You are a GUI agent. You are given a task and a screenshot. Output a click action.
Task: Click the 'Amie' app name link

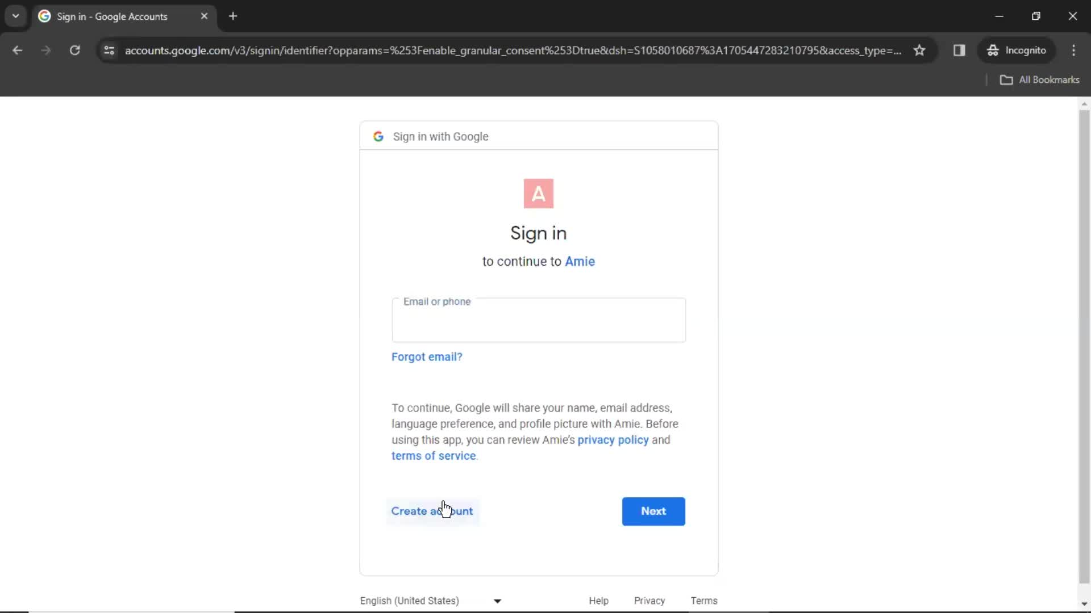[x=580, y=261]
